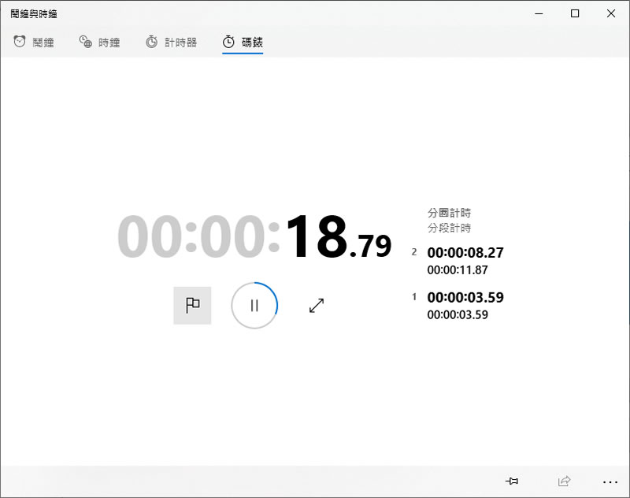This screenshot has width=630, height=498.
Task: Click the 分段計時 column label
Action: 449,229
